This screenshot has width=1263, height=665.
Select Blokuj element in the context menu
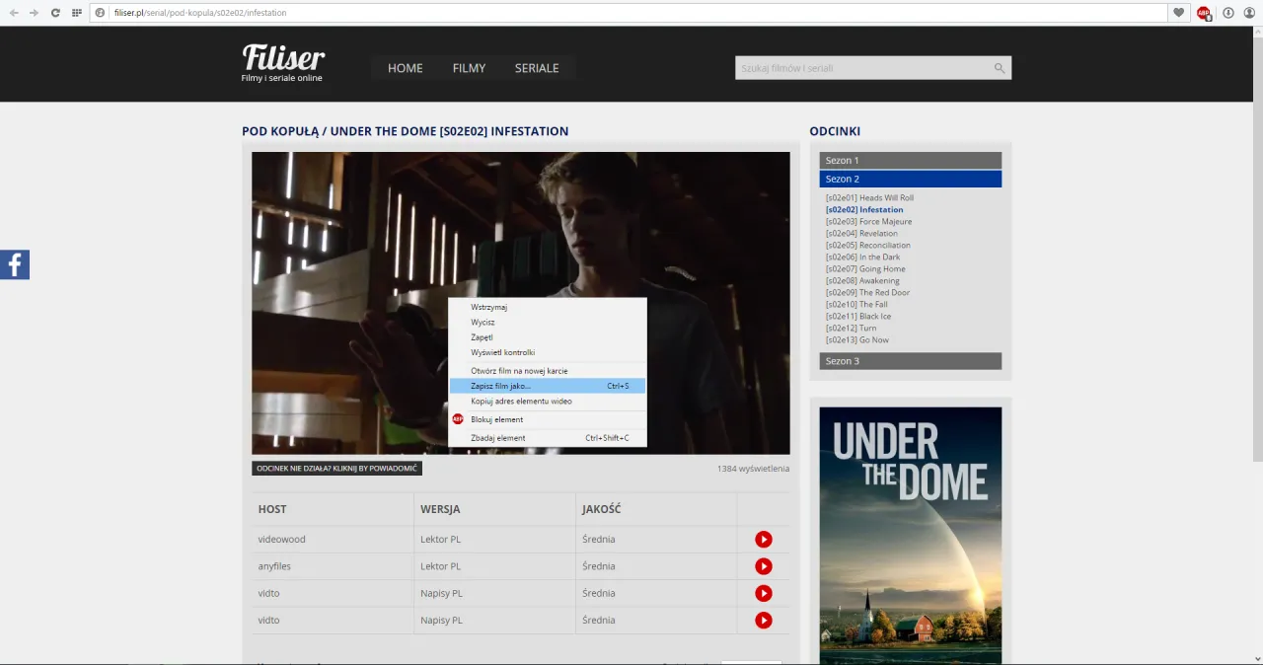548,419
